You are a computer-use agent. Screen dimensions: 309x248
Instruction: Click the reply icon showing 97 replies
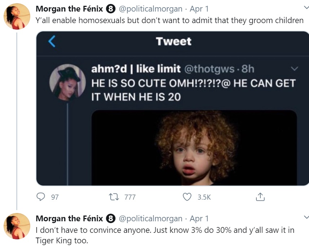[x=41, y=197]
